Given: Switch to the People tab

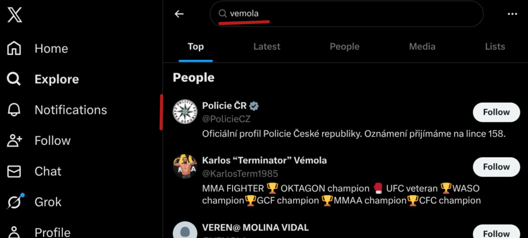Looking at the screenshot, I should (x=344, y=46).
